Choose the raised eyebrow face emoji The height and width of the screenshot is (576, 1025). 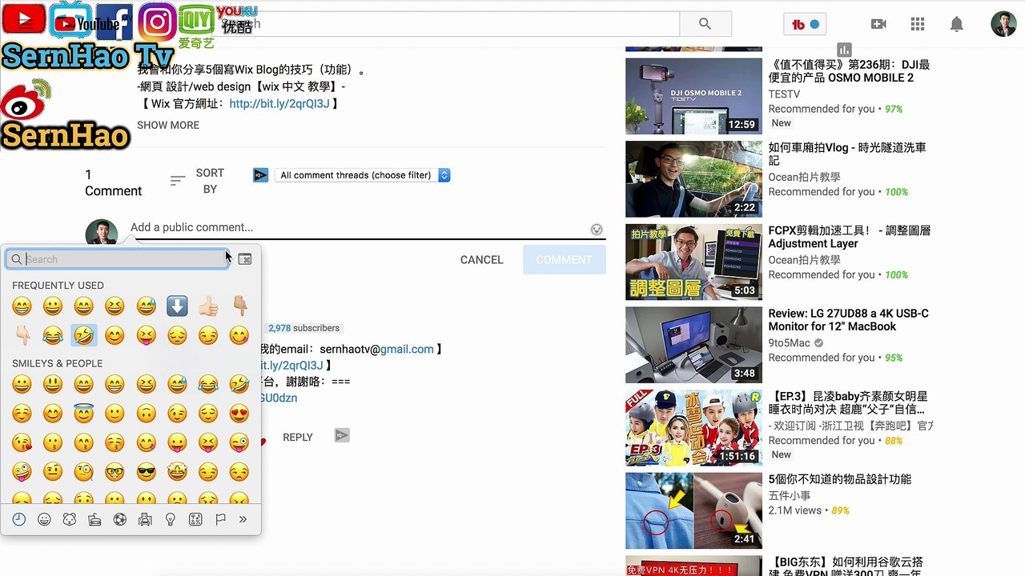[52, 471]
